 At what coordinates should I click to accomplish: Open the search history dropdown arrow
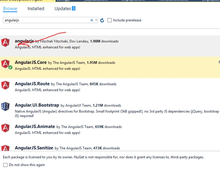tap(96, 20)
